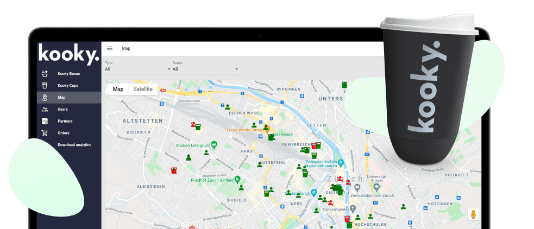Open Orders using the cart icon

coord(45,133)
